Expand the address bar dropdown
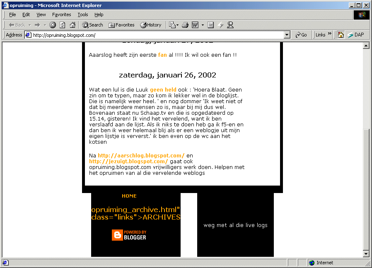 pos(287,35)
